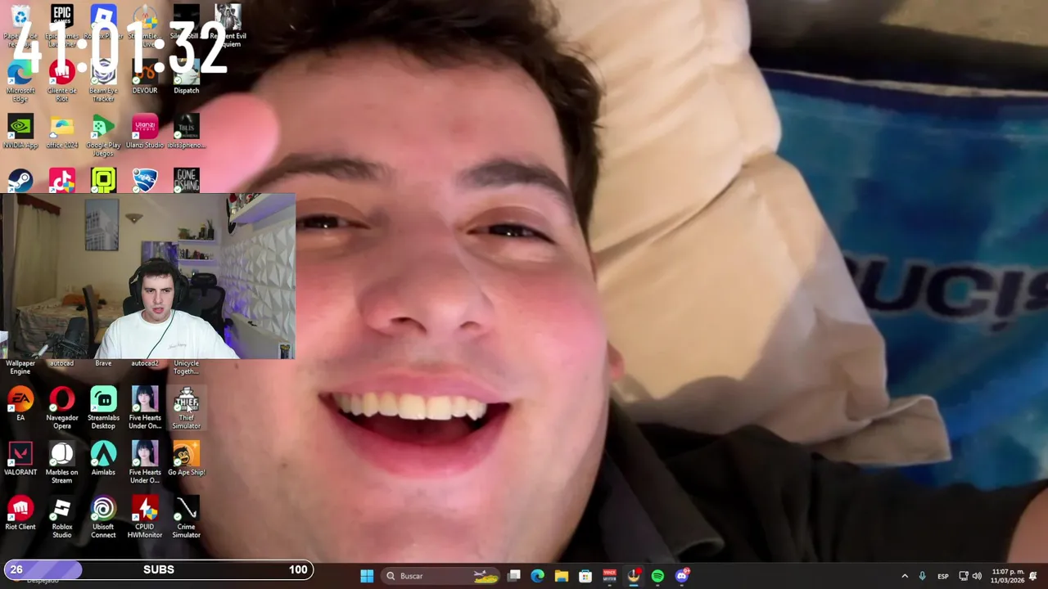Launch the iblis3pheno... game icon

186,132
